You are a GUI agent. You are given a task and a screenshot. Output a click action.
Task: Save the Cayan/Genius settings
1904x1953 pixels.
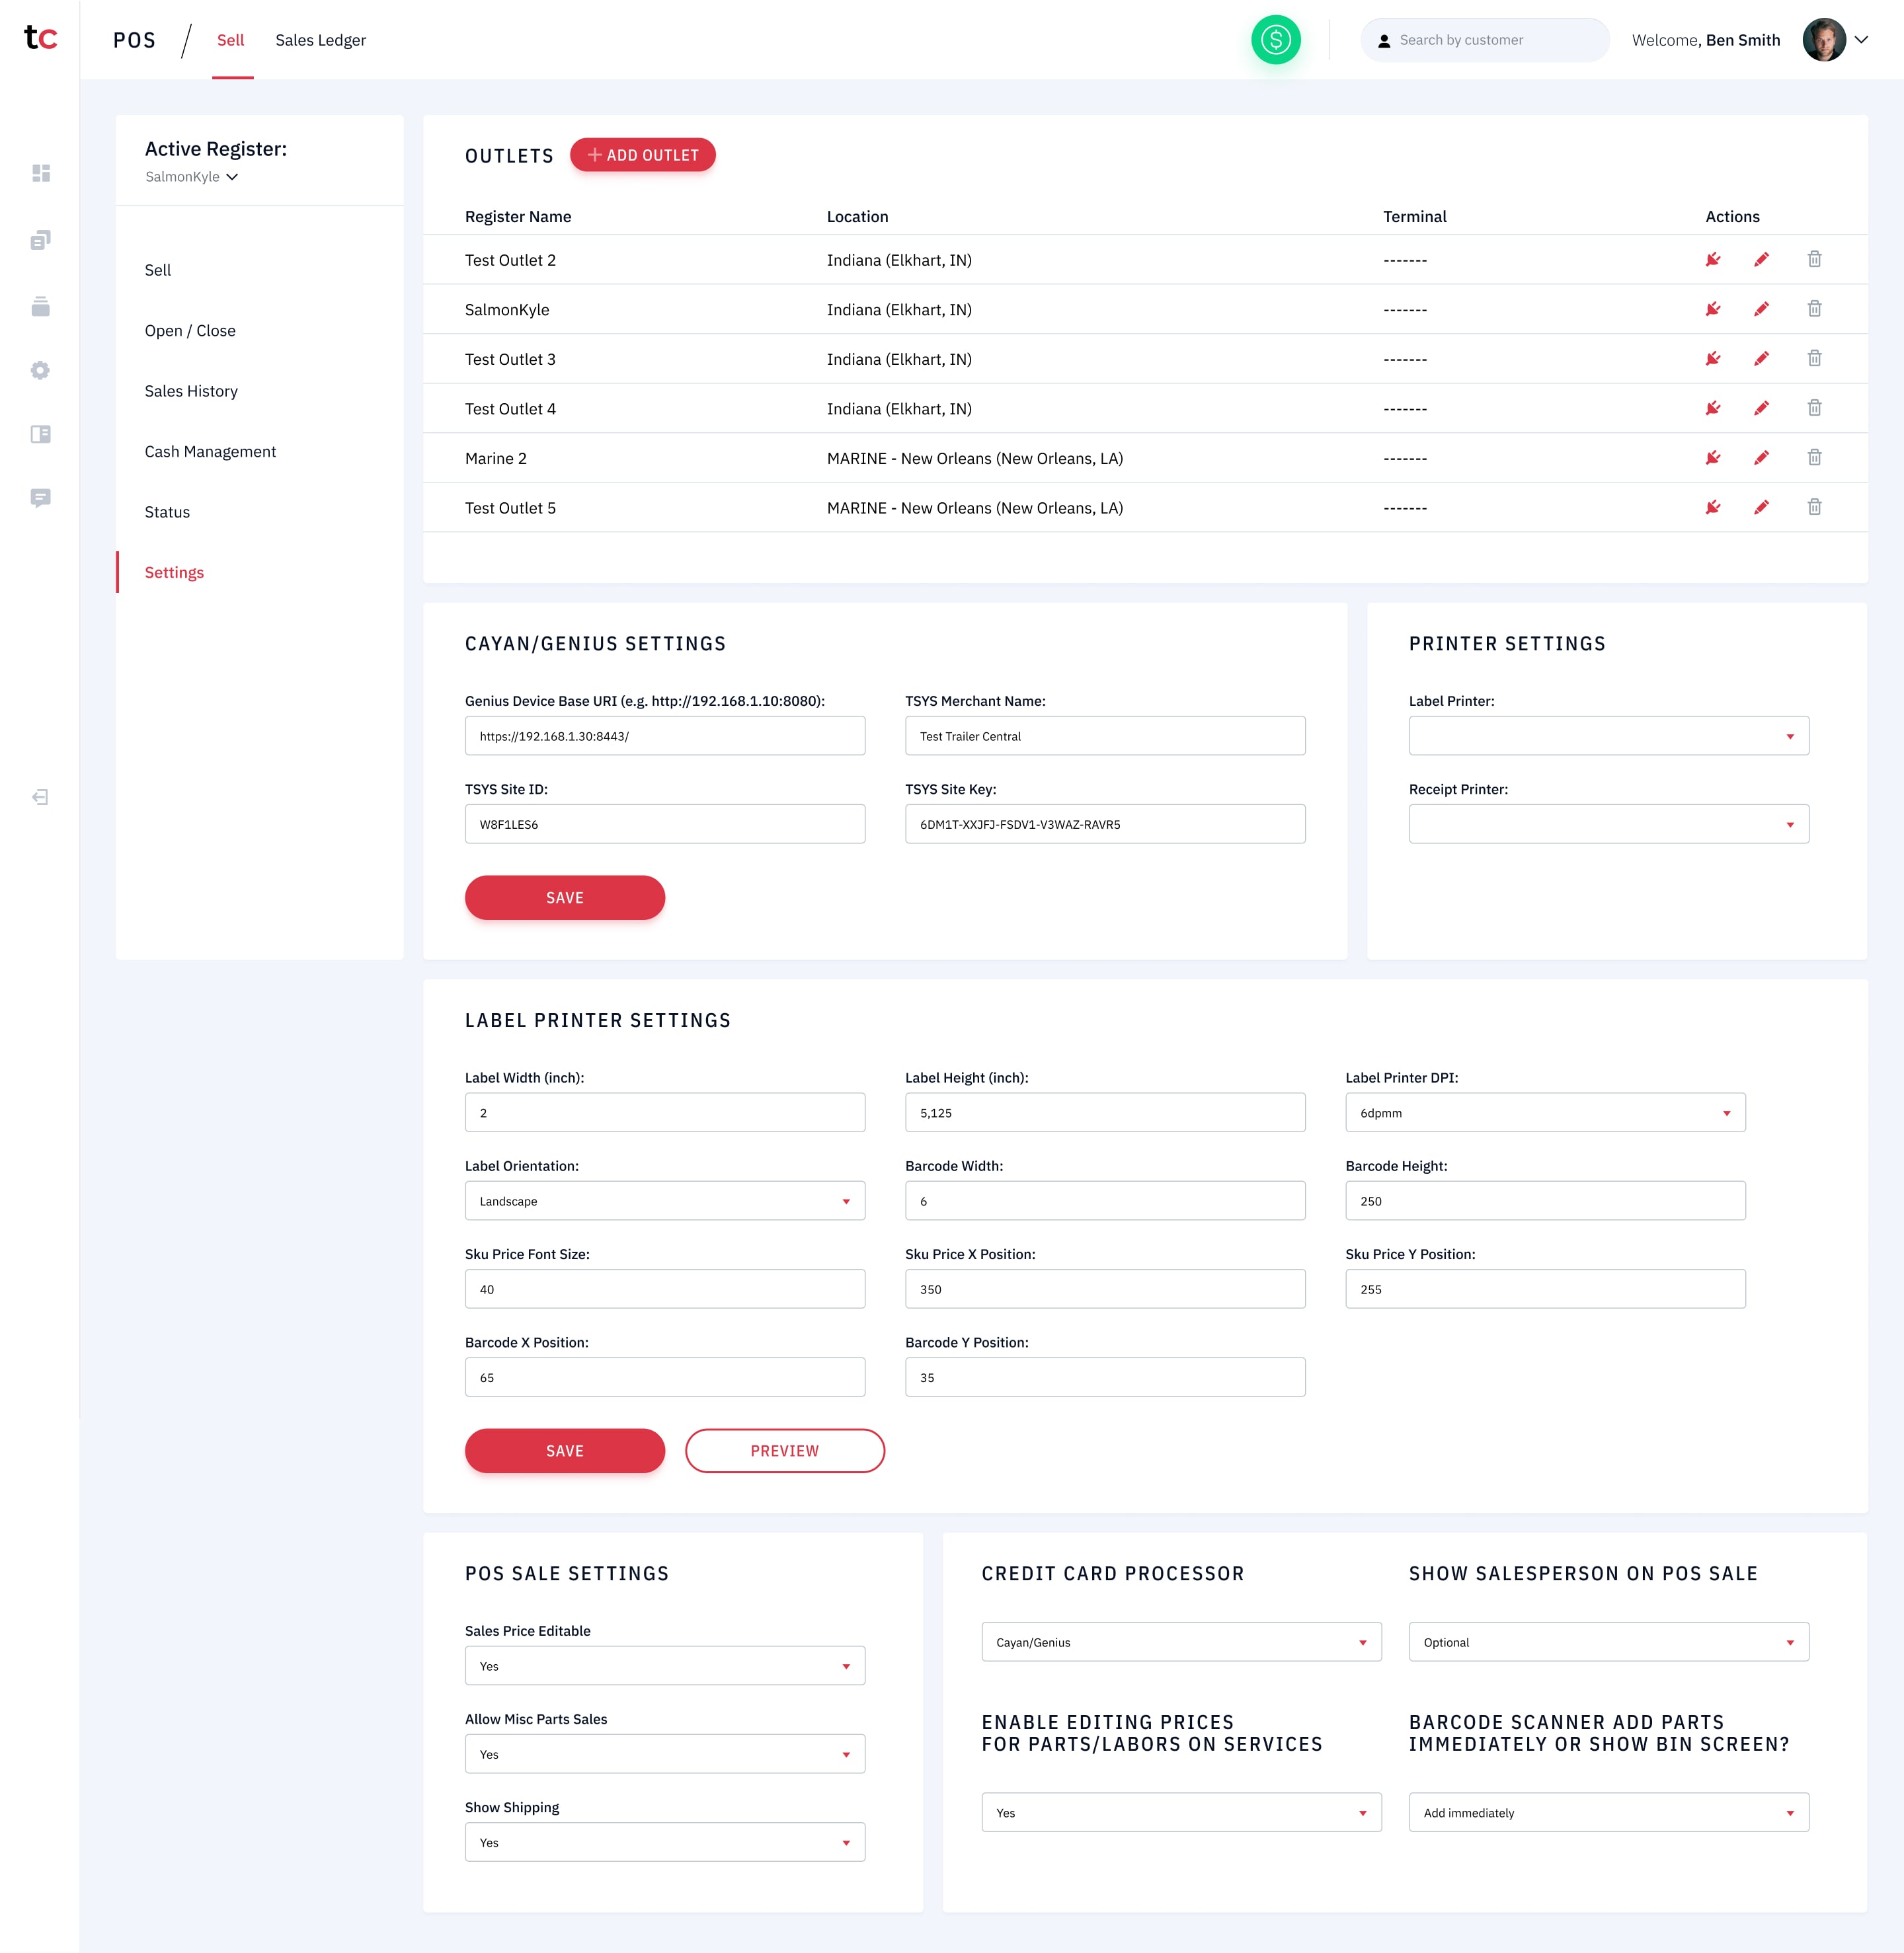point(565,898)
